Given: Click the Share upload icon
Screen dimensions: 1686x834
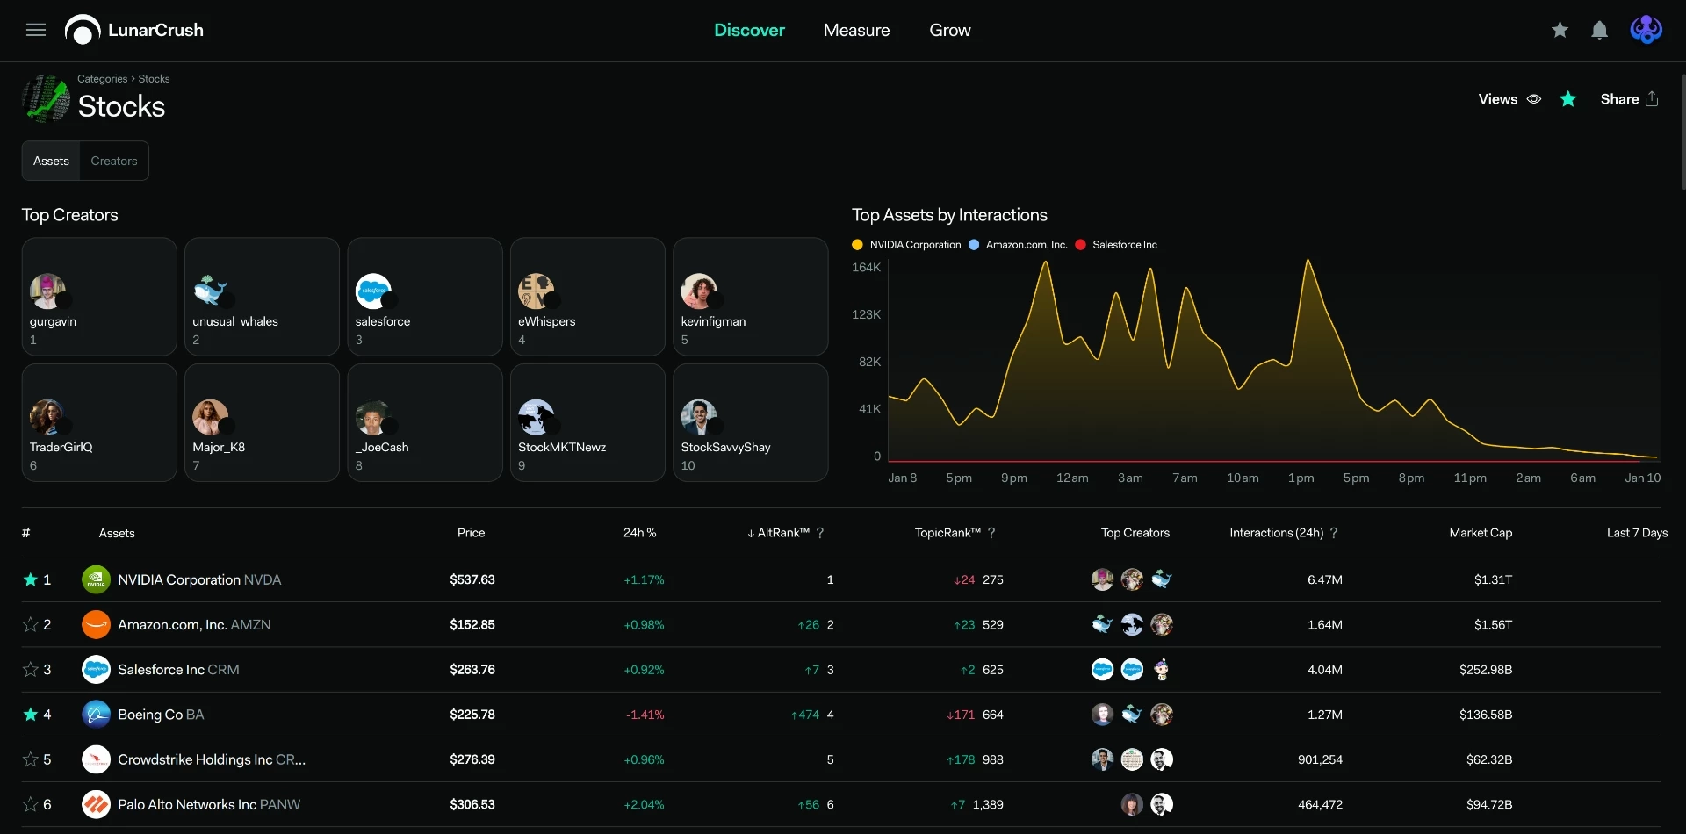Looking at the screenshot, I should tap(1652, 99).
